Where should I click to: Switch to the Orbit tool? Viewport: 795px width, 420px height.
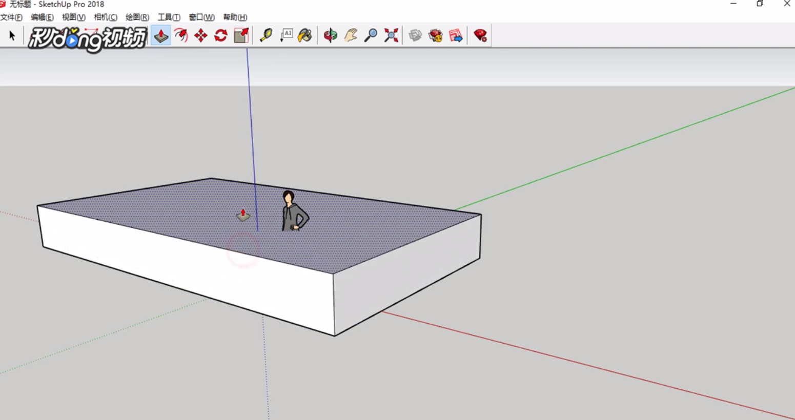330,35
